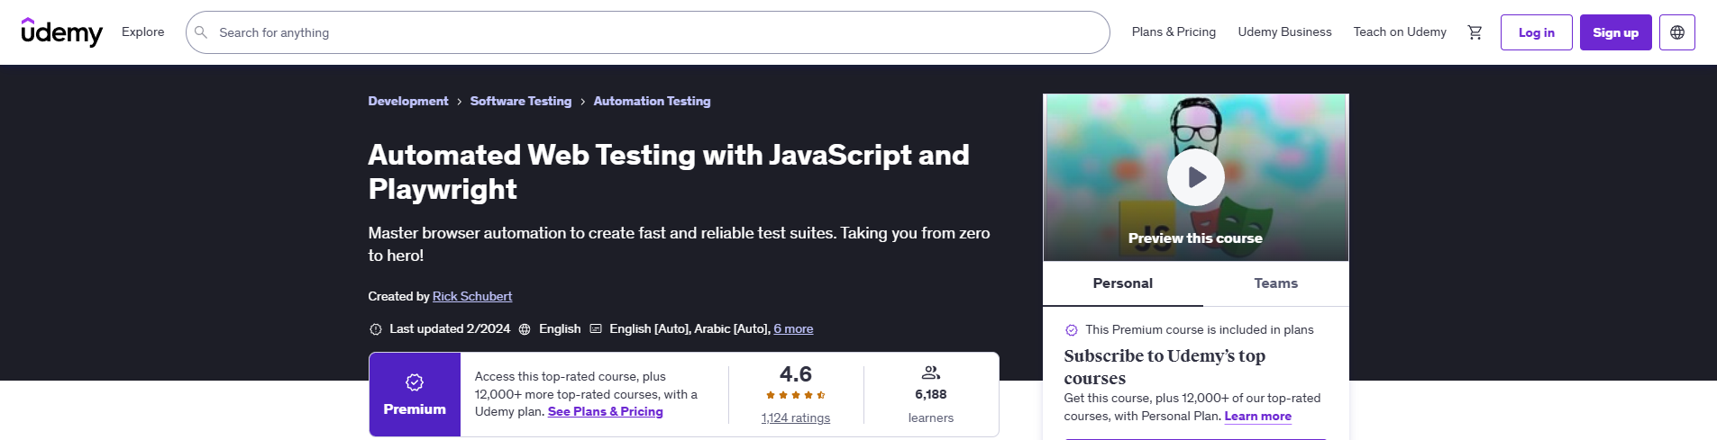Go to Udemy Business
The height and width of the screenshot is (440, 1717).
pos(1284,31)
